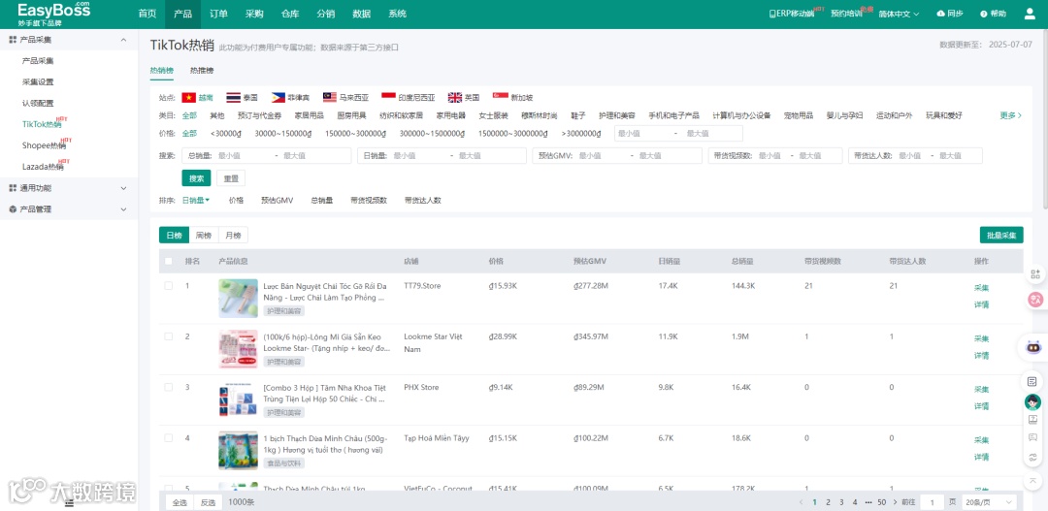Viewport: 1048px width, 511px height.
Task: Open the ERP mobile app link
Action: point(793,14)
